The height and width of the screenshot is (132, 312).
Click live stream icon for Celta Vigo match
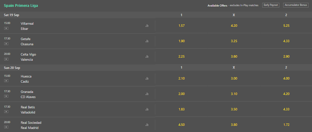tap(6, 59)
